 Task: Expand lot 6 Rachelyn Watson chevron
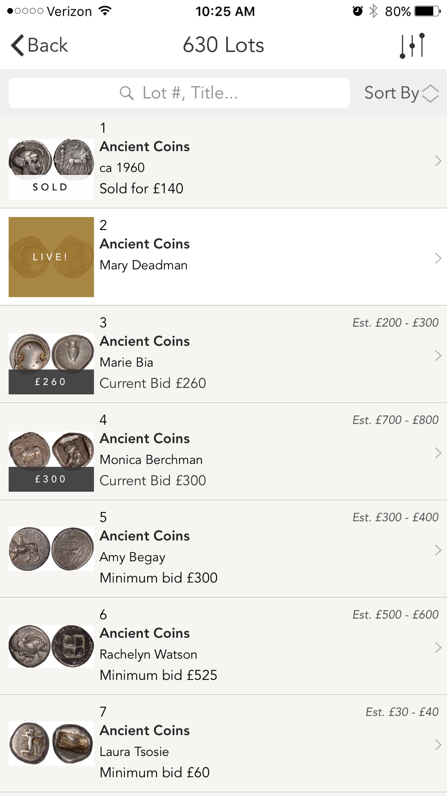point(438,647)
